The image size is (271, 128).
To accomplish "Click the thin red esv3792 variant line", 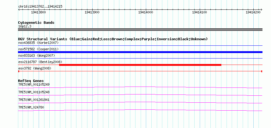I will point(140,71).
